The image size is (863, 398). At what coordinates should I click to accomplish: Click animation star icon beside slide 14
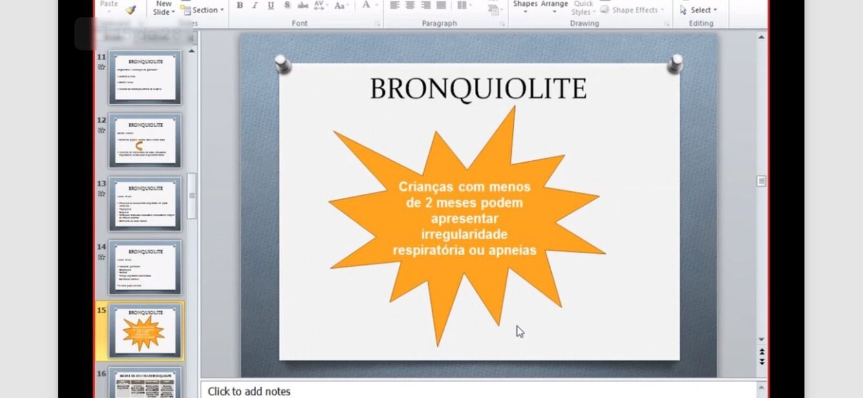102,257
